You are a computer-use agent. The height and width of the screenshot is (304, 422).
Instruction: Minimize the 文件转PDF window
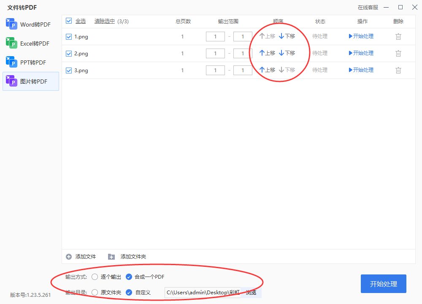tap(386, 7)
